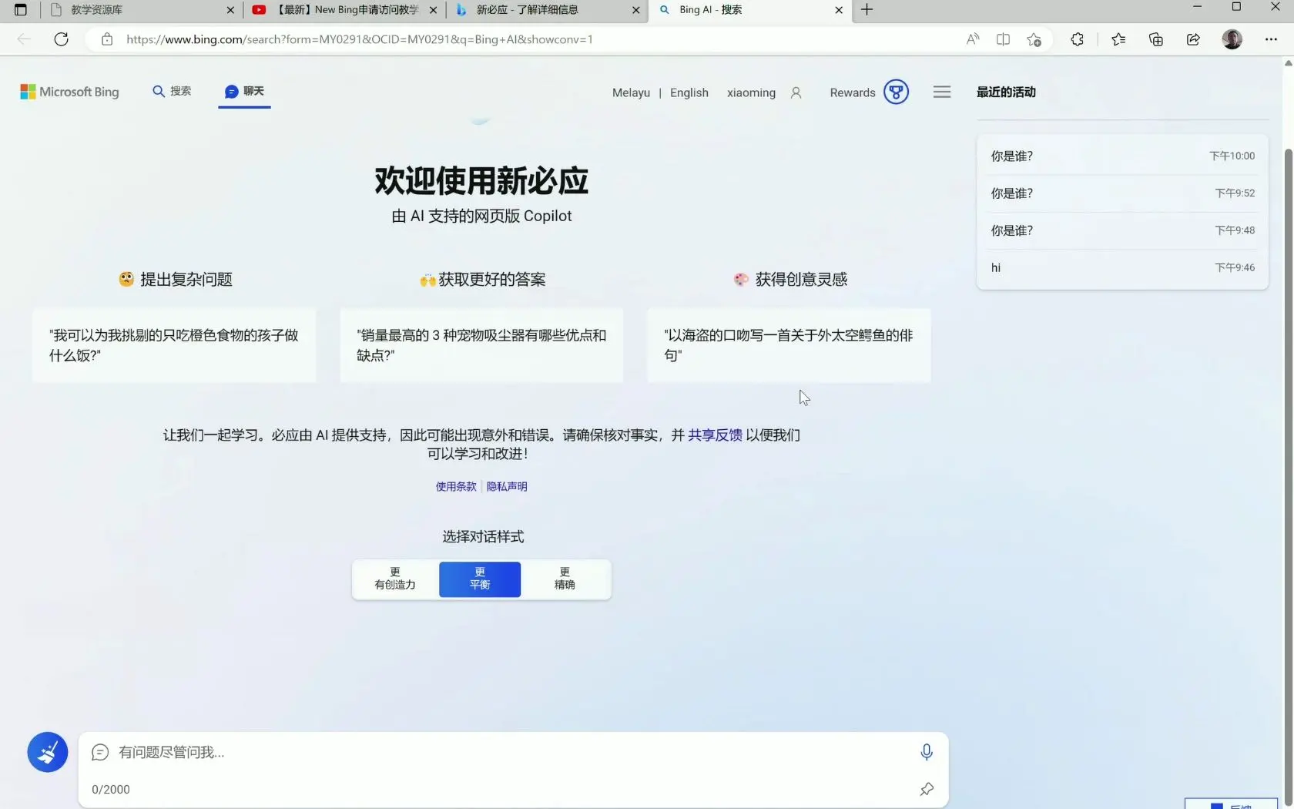The height and width of the screenshot is (809, 1294).
Task: Open the Bing hamburger settings menu
Action: (941, 92)
